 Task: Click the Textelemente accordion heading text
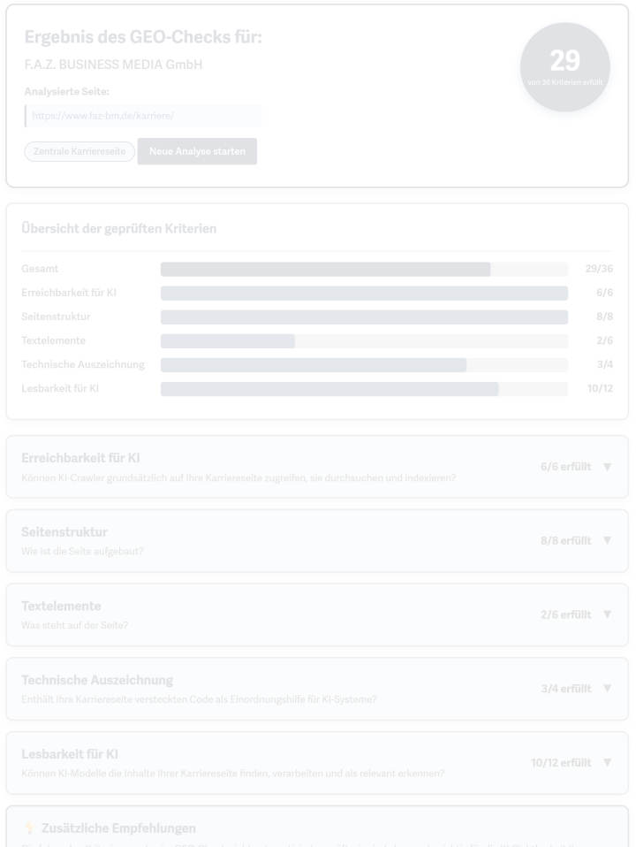[x=61, y=606]
